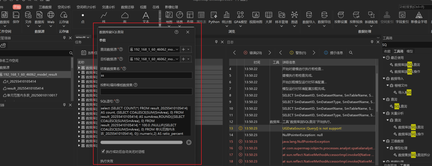Click the SQL statement (SQL语句) text area
This screenshot has height=166, width=432.
tap(145, 121)
